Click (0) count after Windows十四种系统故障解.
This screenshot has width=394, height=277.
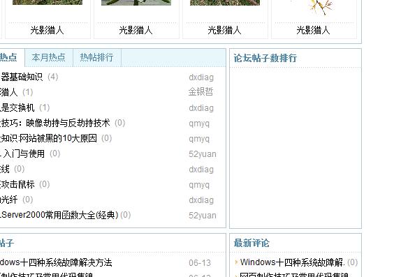pyautogui.click(x=352, y=262)
